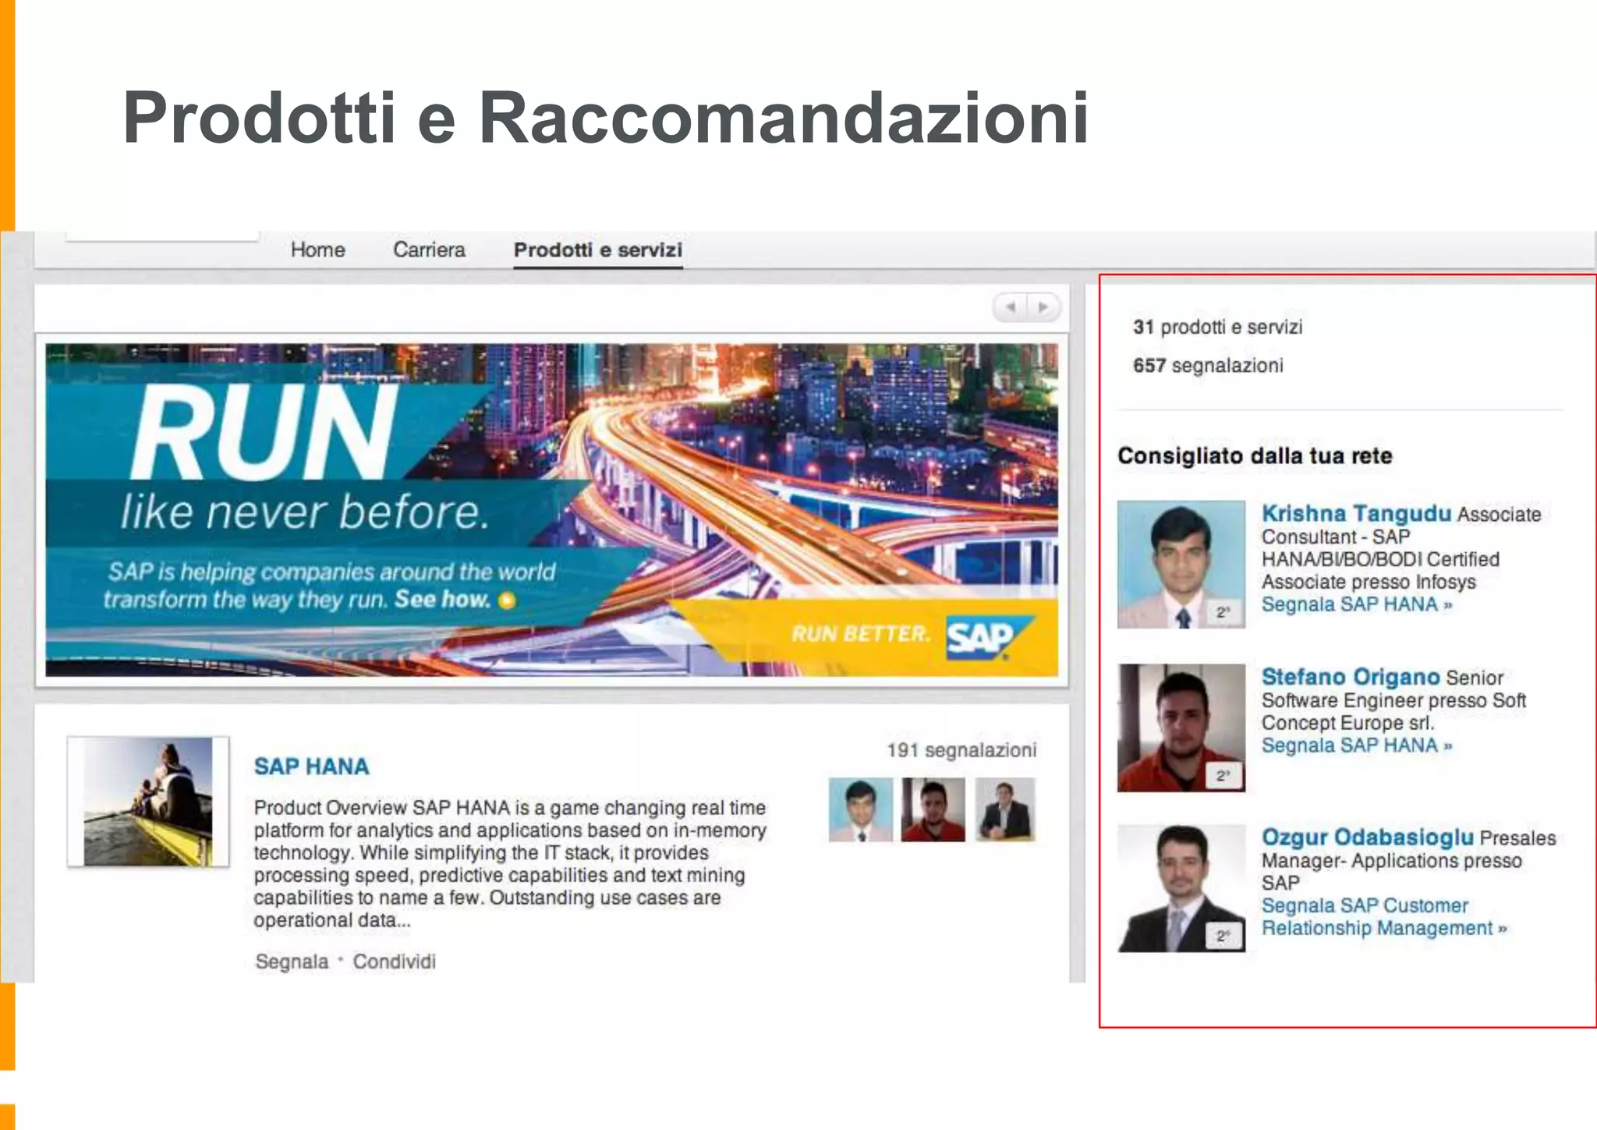Click Segnala under SAP HANA description

(x=292, y=962)
